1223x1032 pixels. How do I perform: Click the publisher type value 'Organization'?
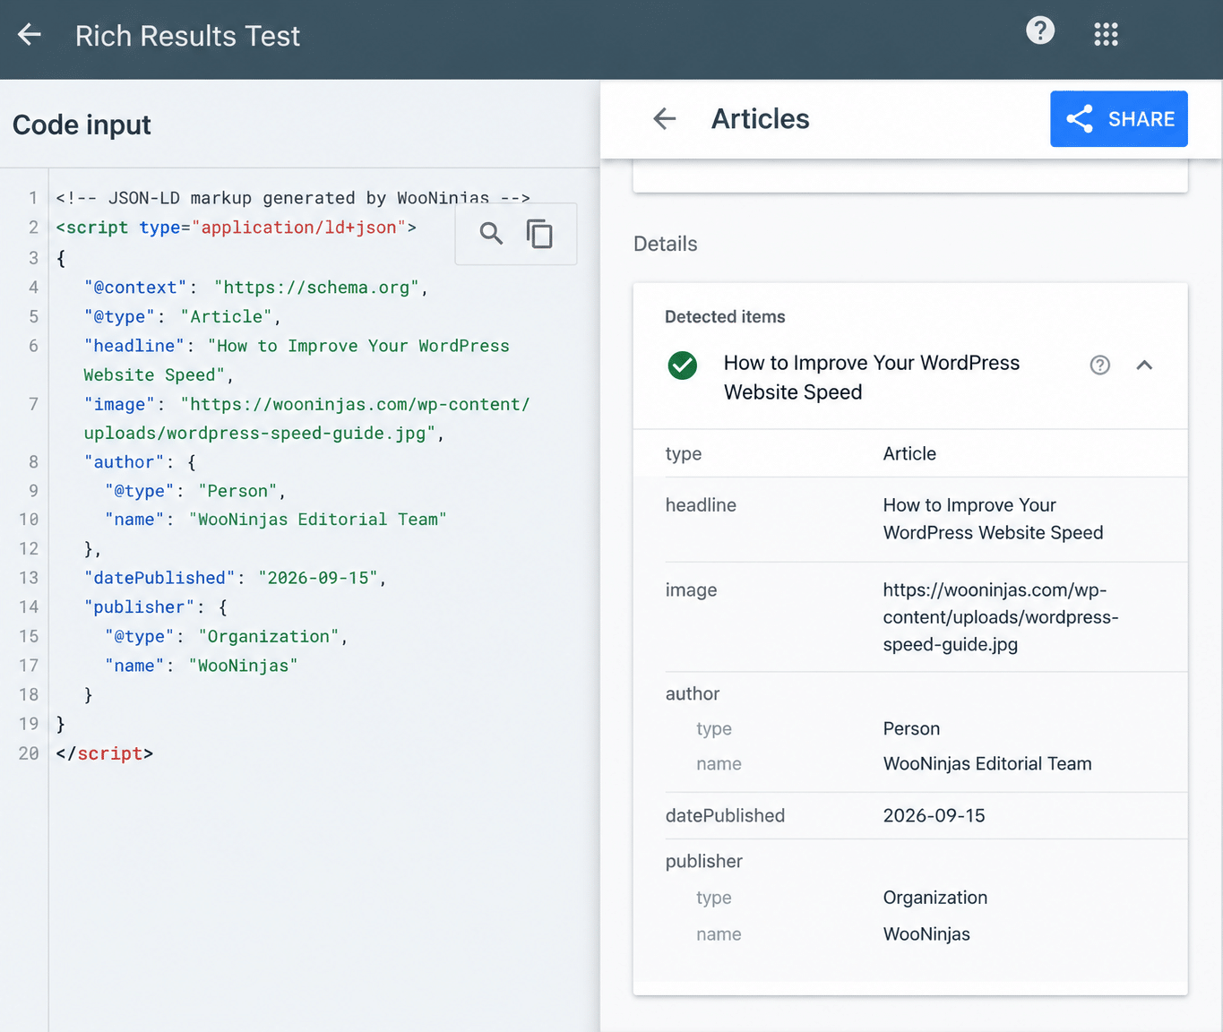coord(935,898)
